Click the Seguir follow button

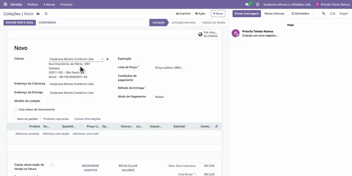click(x=344, y=13)
